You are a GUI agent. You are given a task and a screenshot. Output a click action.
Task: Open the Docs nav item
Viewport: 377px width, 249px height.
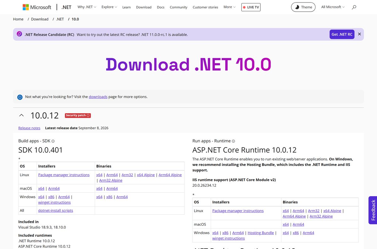[161, 7]
